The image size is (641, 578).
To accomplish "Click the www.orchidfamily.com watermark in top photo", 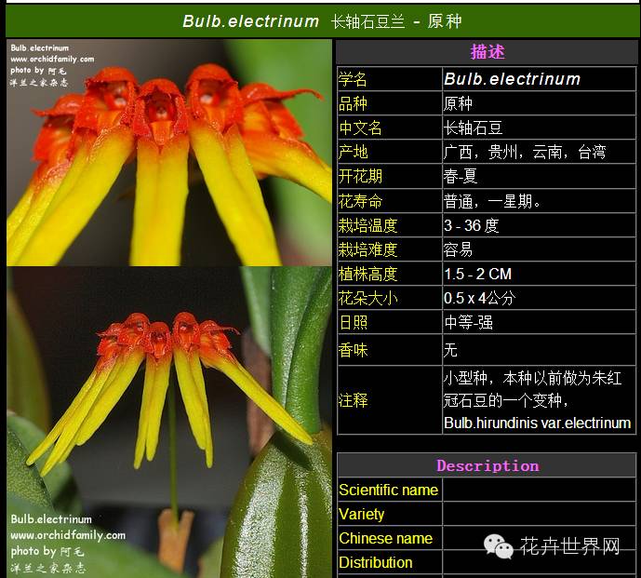I will [52, 59].
